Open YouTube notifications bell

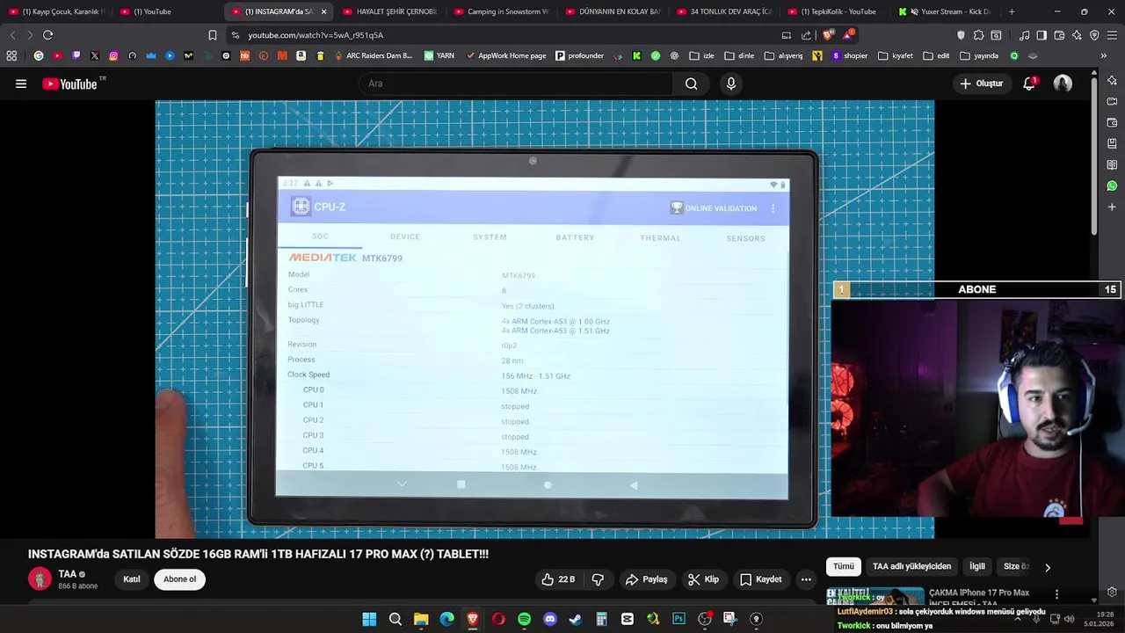[1029, 84]
